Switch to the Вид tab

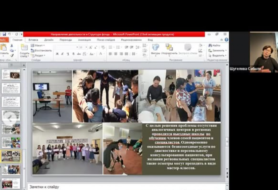[150, 40]
